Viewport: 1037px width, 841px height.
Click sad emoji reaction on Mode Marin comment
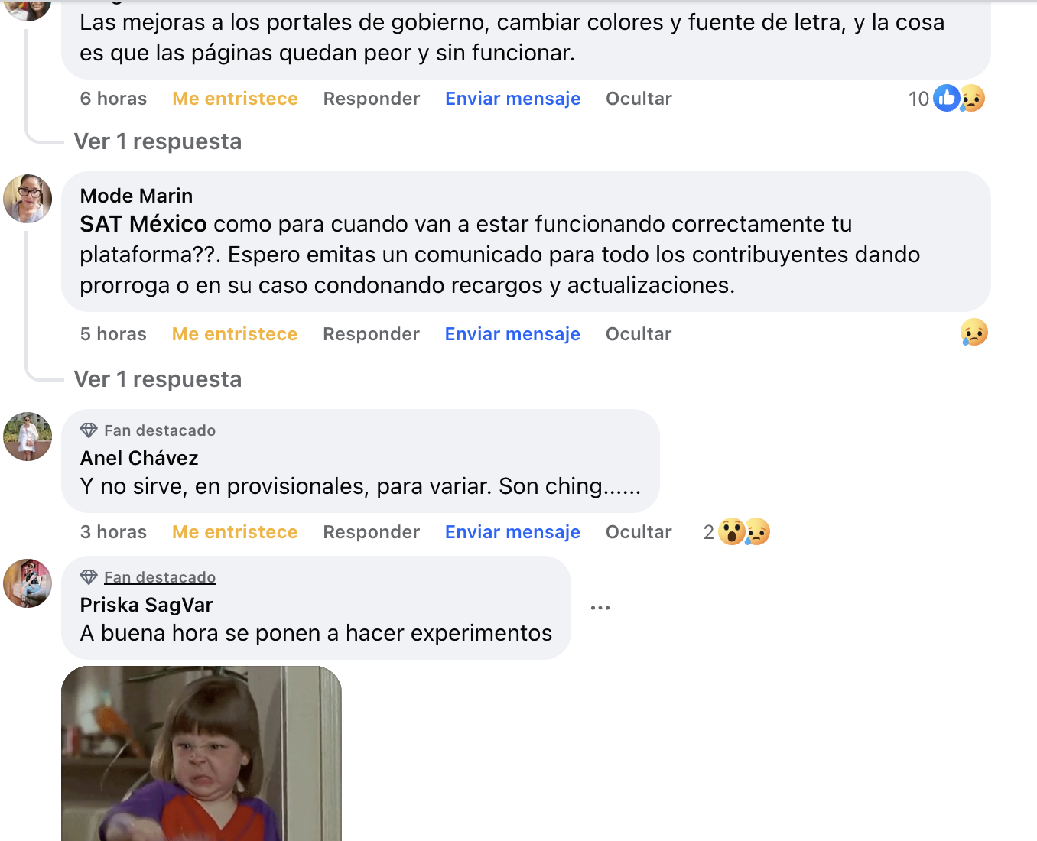pos(974,333)
